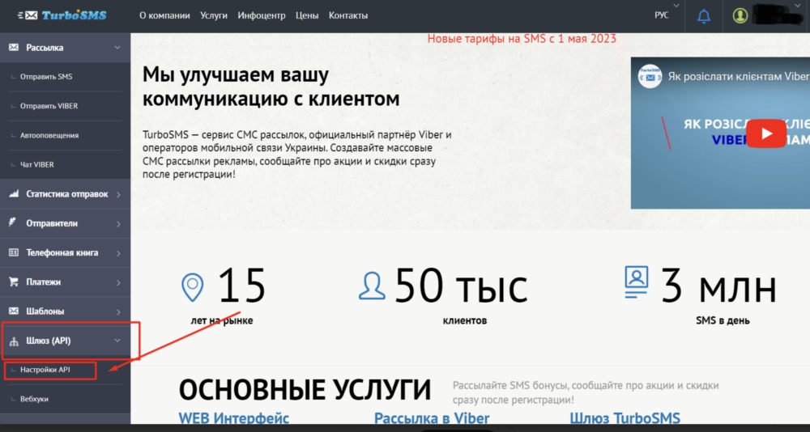
Task: Click the Рассылка sidebar label
Action: click(45, 48)
